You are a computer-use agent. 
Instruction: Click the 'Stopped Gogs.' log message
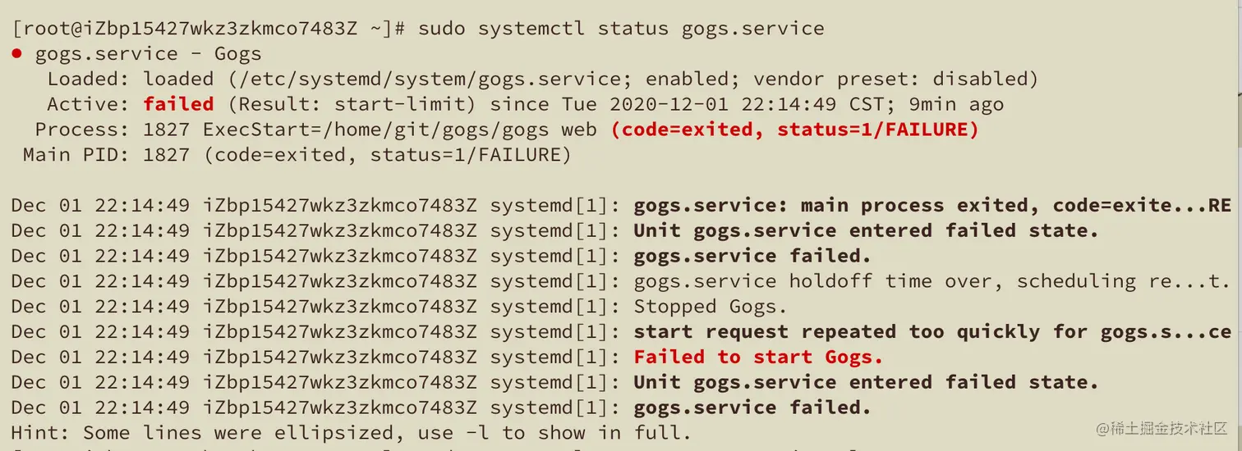click(x=711, y=307)
